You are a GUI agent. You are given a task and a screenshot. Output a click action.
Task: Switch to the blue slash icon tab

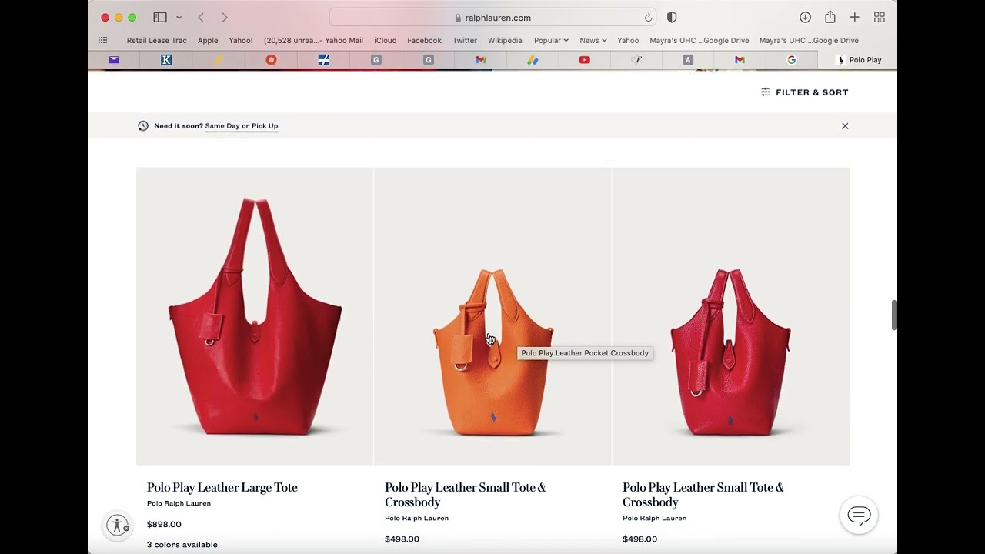[324, 59]
